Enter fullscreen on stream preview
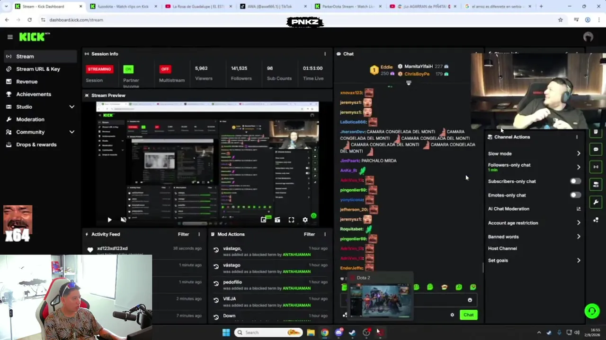The width and height of the screenshot is (606, 340). pos(291,220)
